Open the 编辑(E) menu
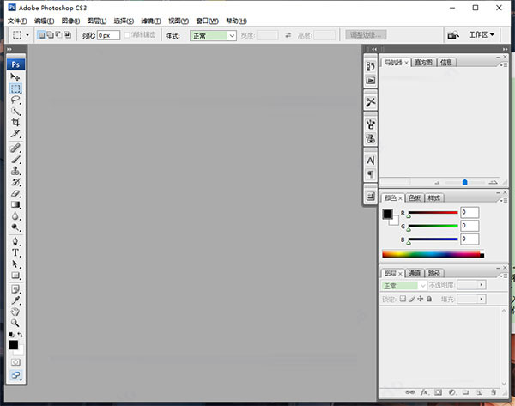This screenshot has width=515, height=406. pyautogui.click(x=44, y=21)
